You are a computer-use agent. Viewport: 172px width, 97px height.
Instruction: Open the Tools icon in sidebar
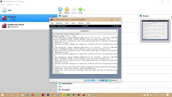click(4, 10)
